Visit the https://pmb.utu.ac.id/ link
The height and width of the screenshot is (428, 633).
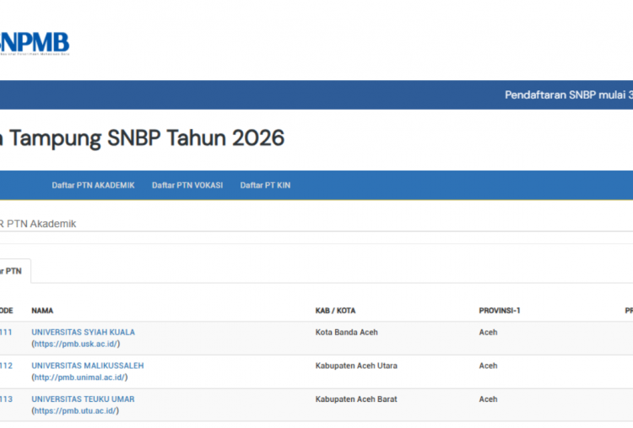click(x=75, y=411)
